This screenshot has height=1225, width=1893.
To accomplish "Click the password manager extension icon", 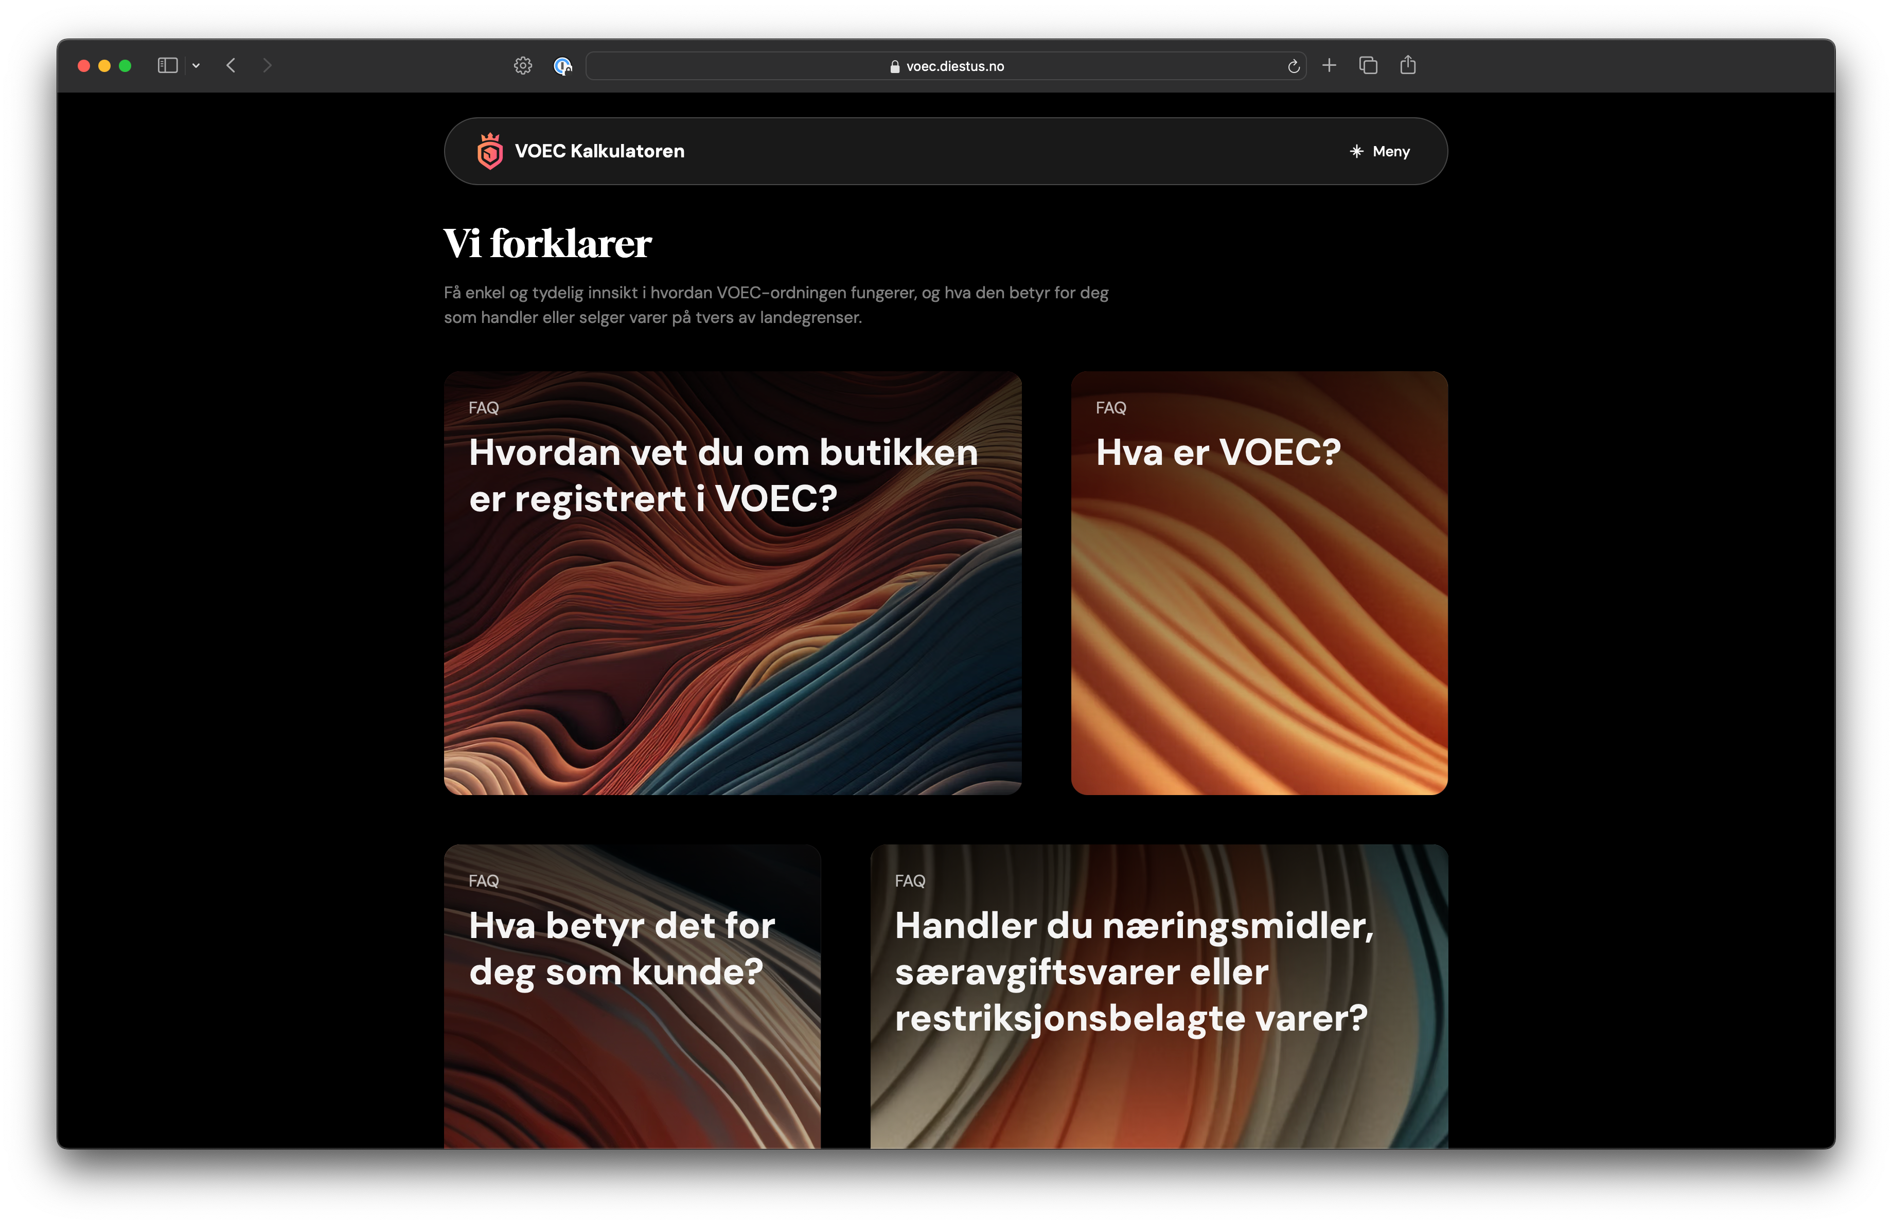I will [x=562, y=66].
